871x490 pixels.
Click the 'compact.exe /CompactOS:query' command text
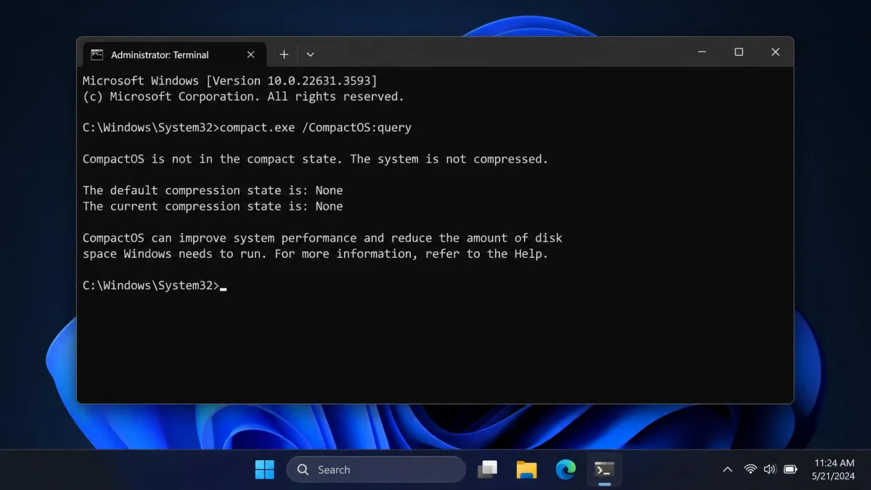click(315, 128)
